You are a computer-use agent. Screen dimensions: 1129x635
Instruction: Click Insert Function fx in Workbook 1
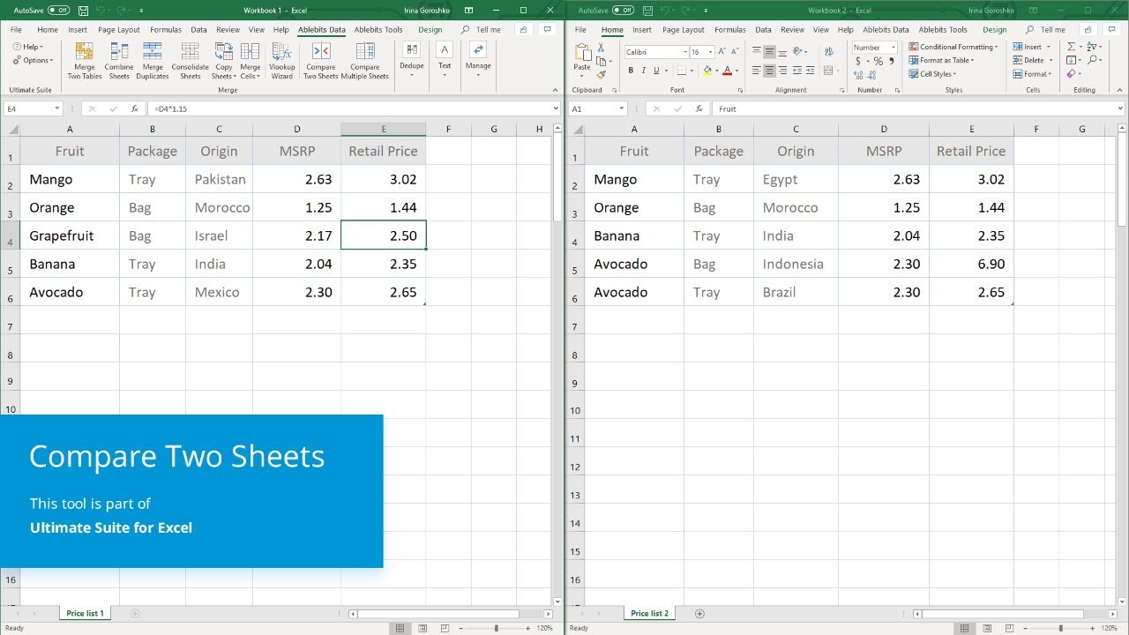(134, 108)
